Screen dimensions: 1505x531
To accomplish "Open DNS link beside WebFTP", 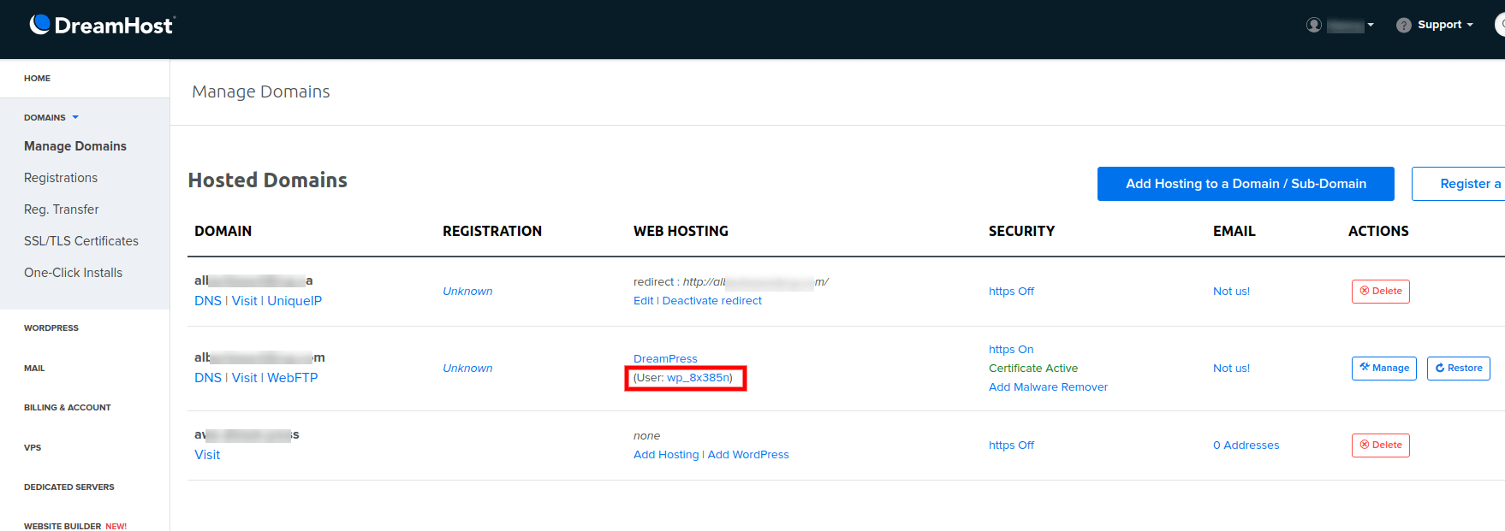I will [x=208, y=378].
